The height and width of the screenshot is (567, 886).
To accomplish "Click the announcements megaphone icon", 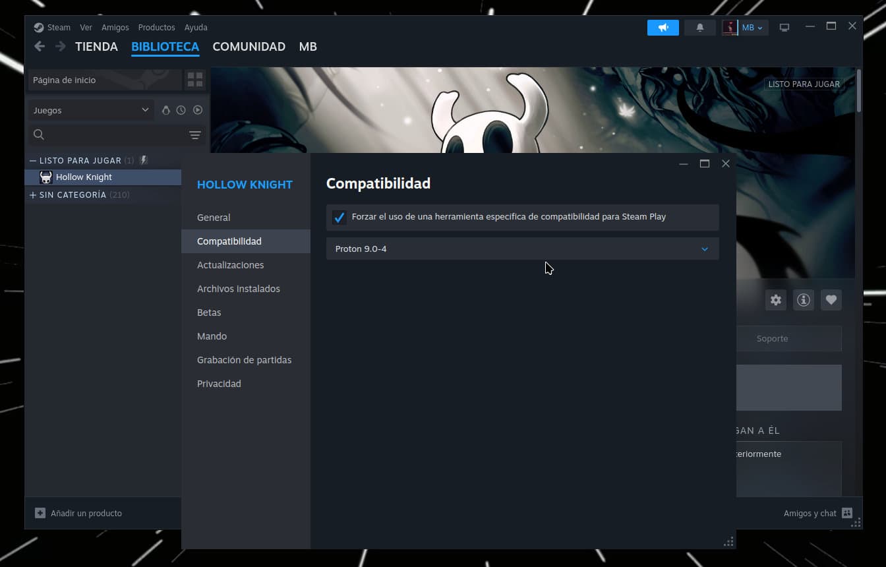I will tap(663, 28).
